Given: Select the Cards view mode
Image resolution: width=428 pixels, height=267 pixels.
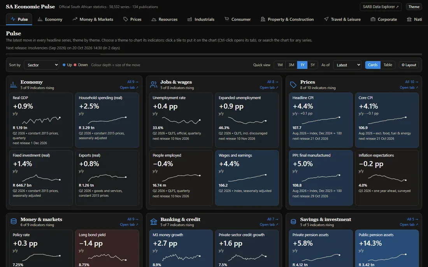Looking at the screenshot, I should [373, 65].
